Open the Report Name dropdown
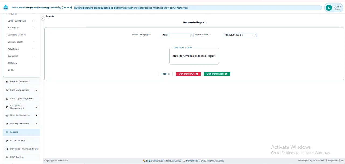This screenshot has width=345, height=164. (x=240, y=35)
